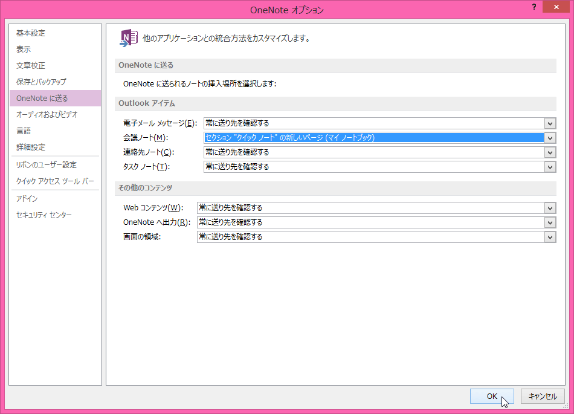Click the Web コンテンツ(W) label
574x414 pixels.
tap(153, 208)
